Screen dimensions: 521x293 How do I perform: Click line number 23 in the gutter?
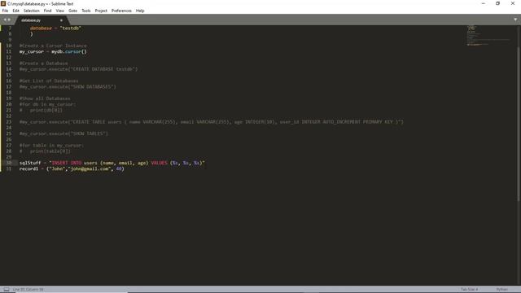pyautogui.click(x=9, y=122)
